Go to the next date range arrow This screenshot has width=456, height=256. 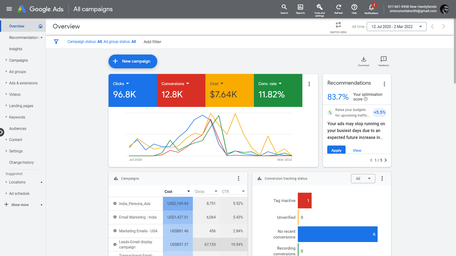point(443,26)
